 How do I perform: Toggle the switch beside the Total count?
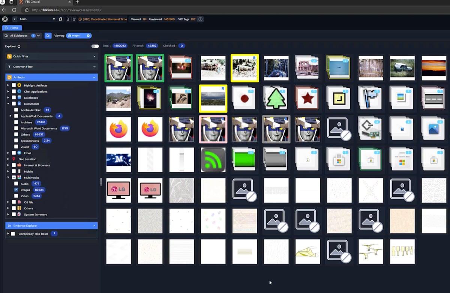click(x=95, y=46)
